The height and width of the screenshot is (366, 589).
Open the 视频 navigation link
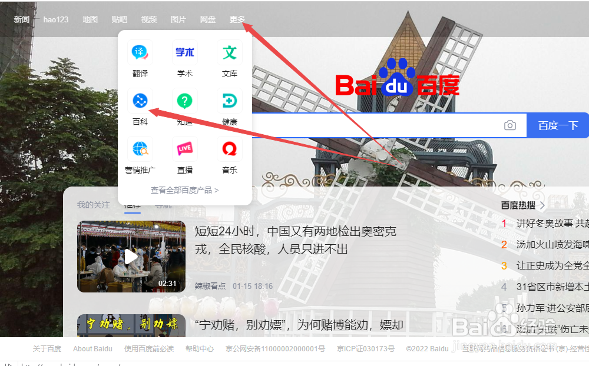pos(149,19)
